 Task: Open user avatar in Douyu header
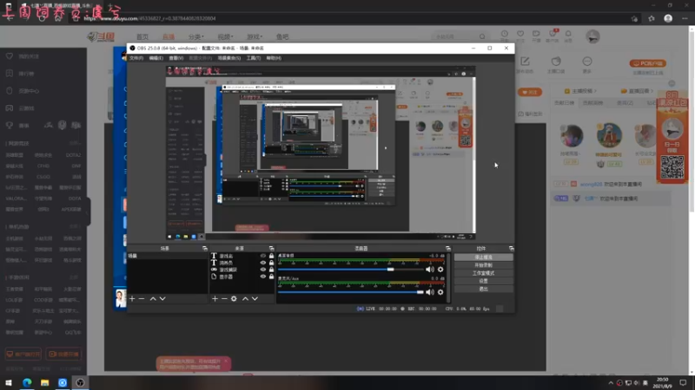(592, 36)
